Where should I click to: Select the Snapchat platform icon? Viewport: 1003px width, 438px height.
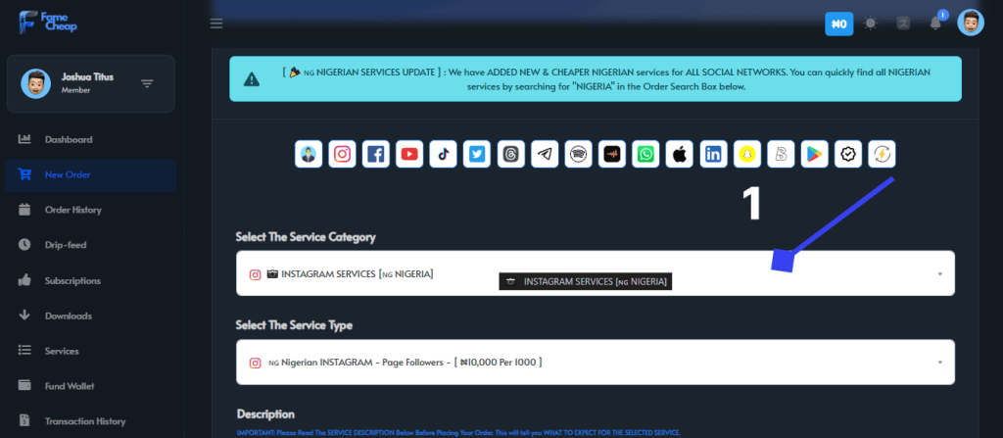(x=747, y=154)
